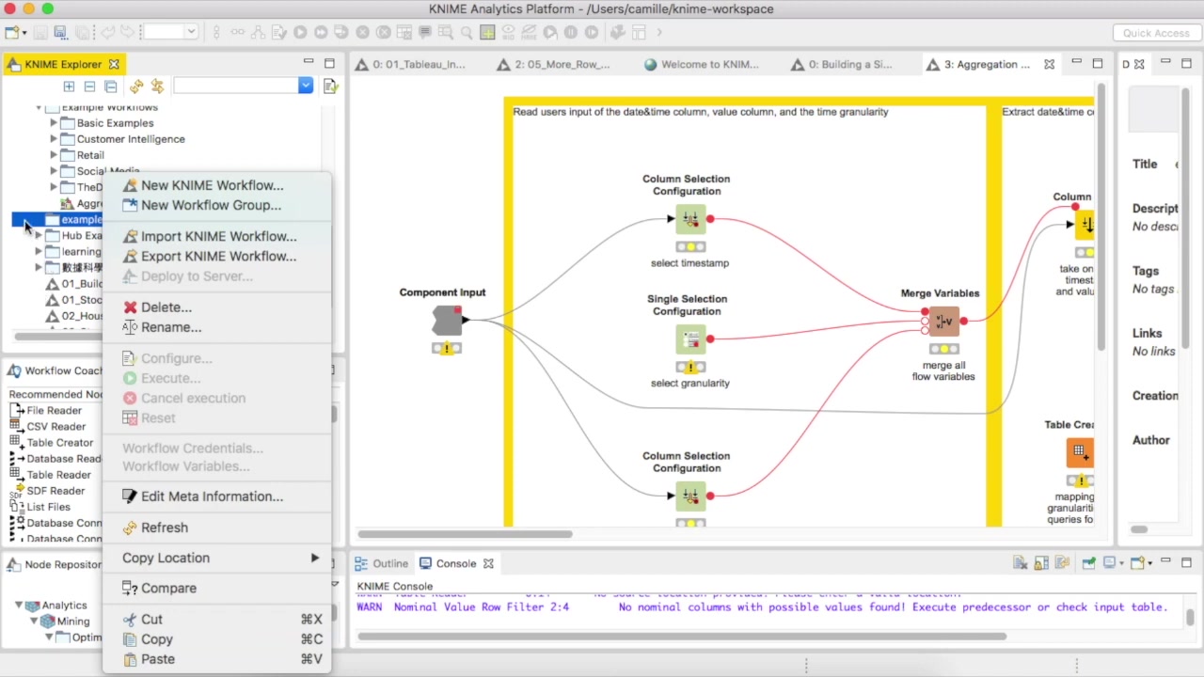Close the 3: Aggregation editor tab
This screenshot has height=677, width=1204.
pyautogui.click(x=1050, y=64)
